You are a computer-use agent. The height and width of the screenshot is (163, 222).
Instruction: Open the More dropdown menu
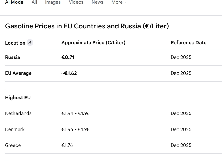[119, 2]
